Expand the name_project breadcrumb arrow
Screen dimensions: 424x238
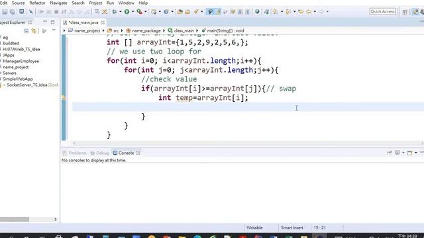[103, 31]
